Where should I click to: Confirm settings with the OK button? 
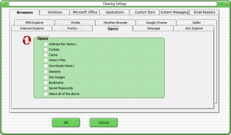66,123
